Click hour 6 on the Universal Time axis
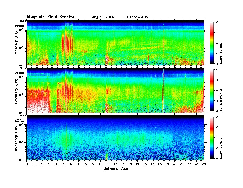The image size is (243, 188). pyautogui.click(x=71, y=164)
